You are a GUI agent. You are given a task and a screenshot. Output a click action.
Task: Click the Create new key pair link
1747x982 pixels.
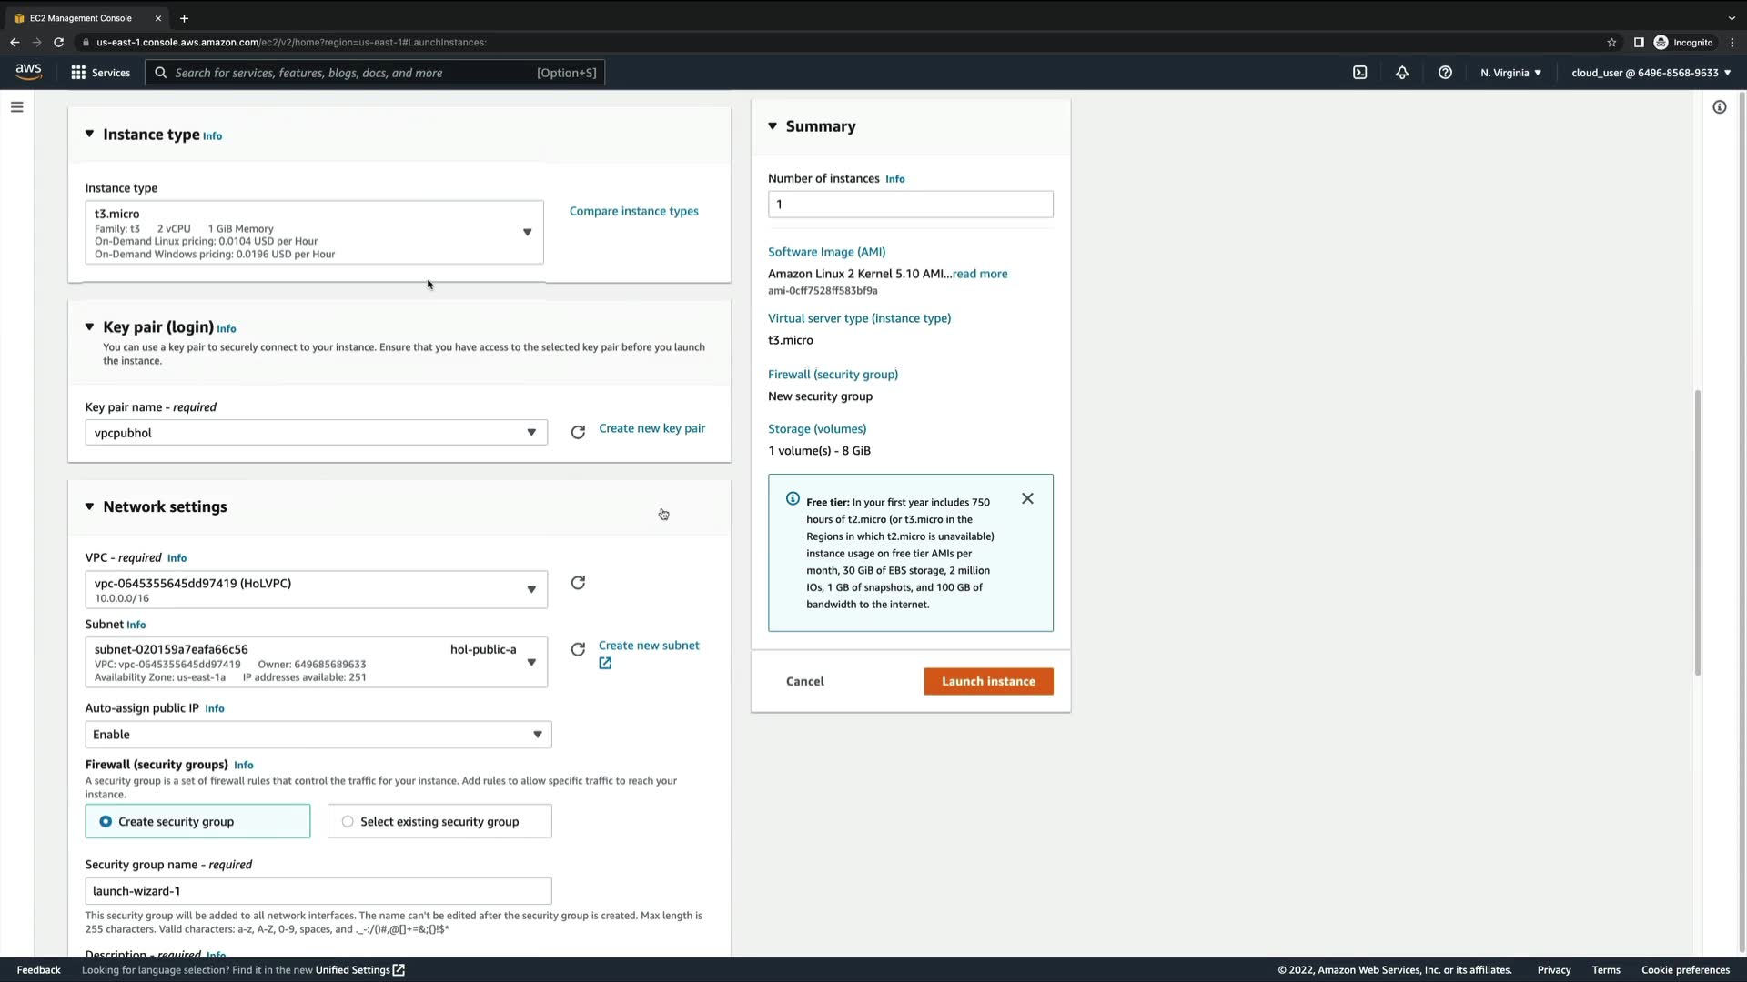[651, 428]
